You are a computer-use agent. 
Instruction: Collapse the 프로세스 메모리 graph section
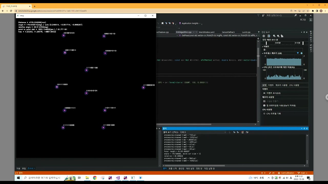coord(262,53)
